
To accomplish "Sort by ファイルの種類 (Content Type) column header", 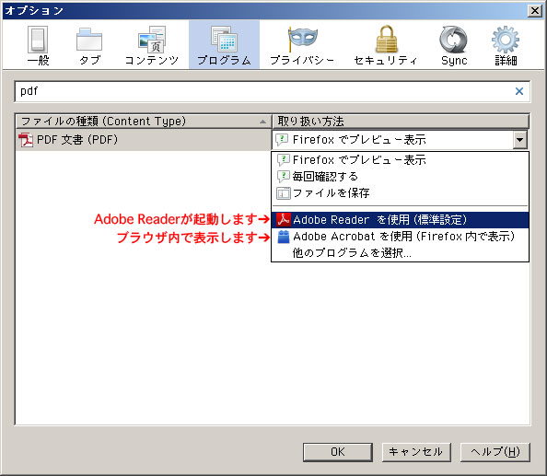I will tap(144, 122).
